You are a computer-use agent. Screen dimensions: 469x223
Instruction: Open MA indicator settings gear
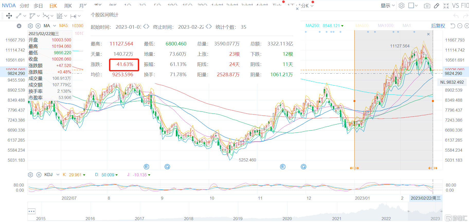pyautogui.click(x=30, y=26)
